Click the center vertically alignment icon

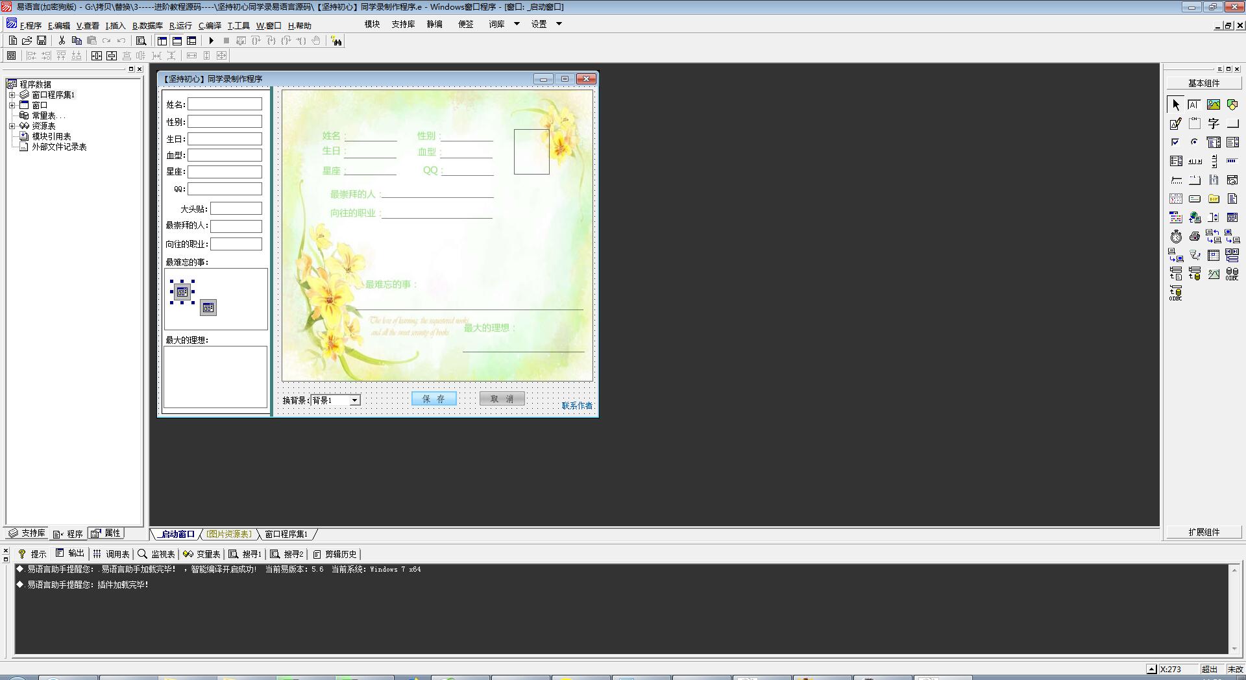tap(112, 56)
